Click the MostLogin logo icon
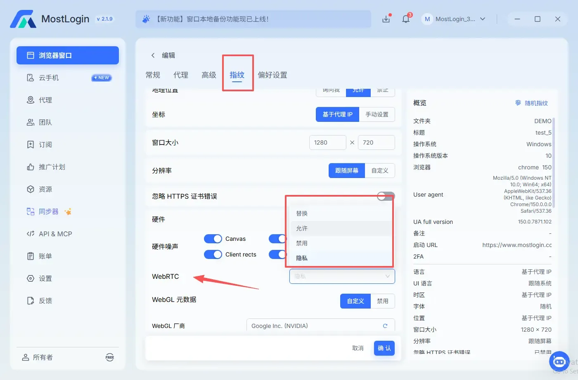Screen dimensions: 578x380 [x=23, y=19]
